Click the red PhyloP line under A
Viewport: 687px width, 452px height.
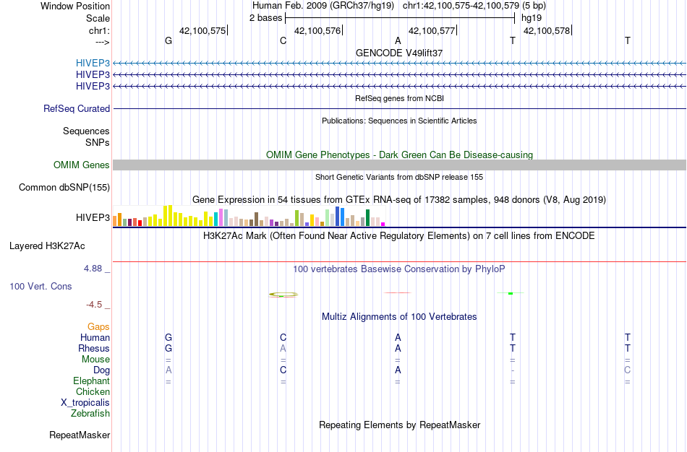coord(398,292)
